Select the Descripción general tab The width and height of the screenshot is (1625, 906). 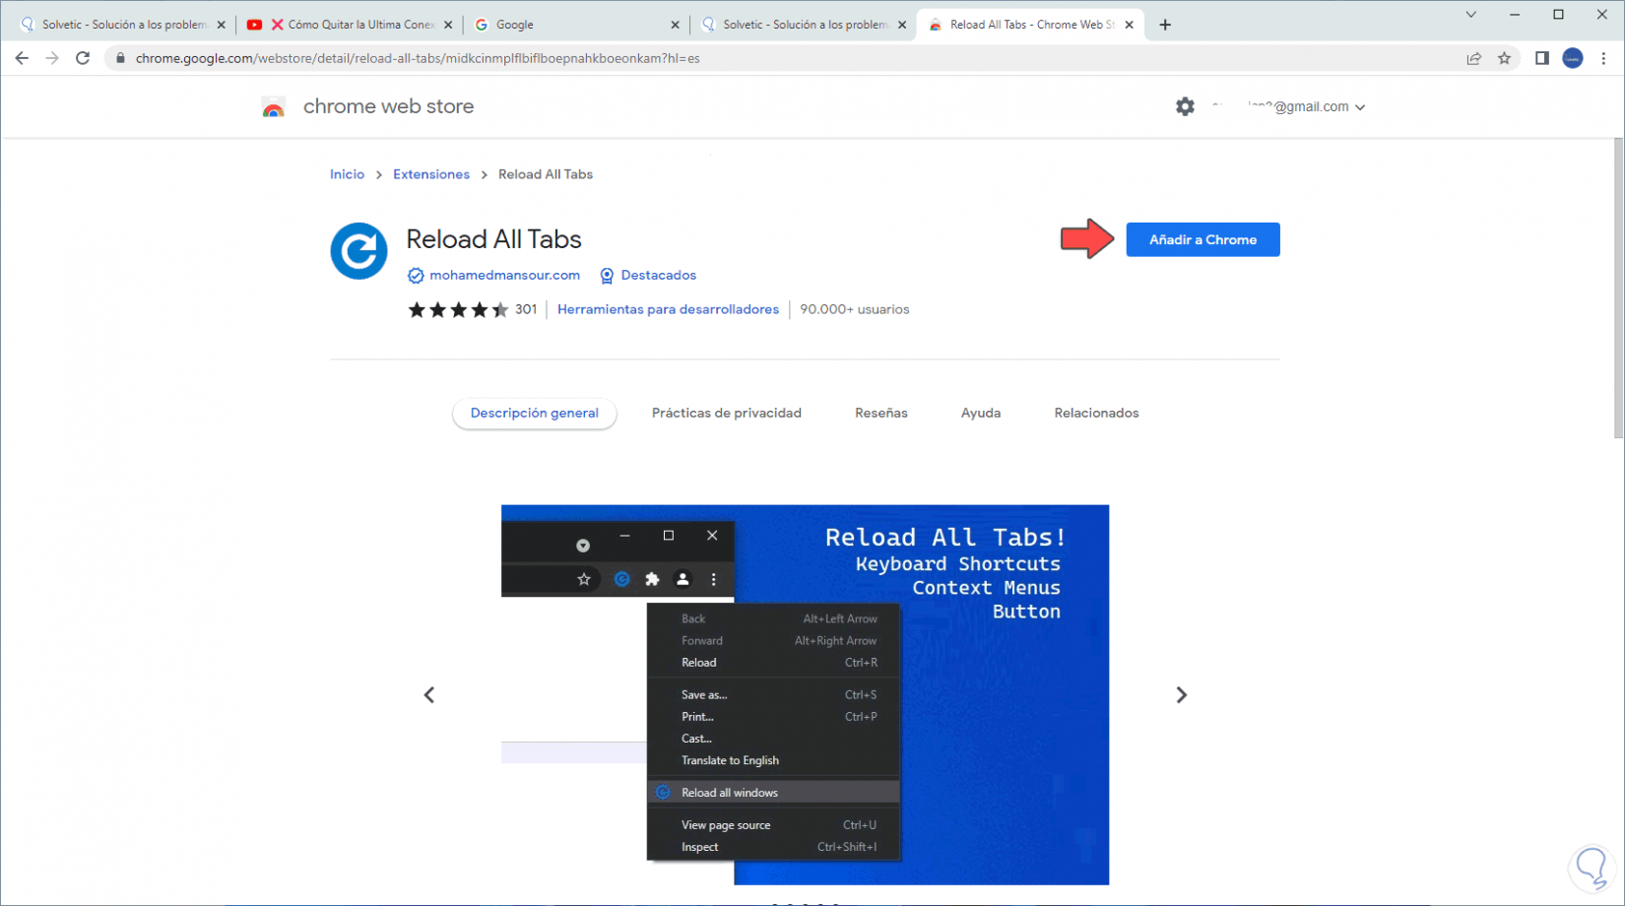[x=535, y=414]
